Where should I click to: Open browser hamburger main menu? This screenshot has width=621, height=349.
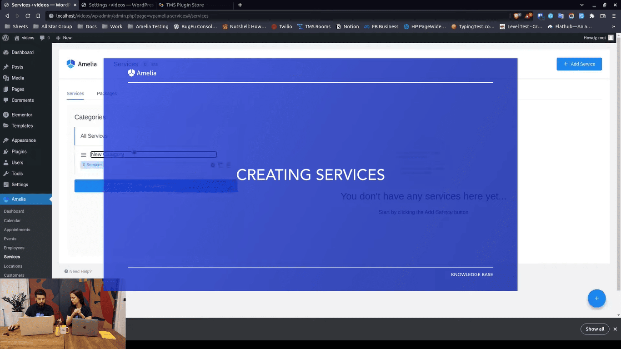614,16
